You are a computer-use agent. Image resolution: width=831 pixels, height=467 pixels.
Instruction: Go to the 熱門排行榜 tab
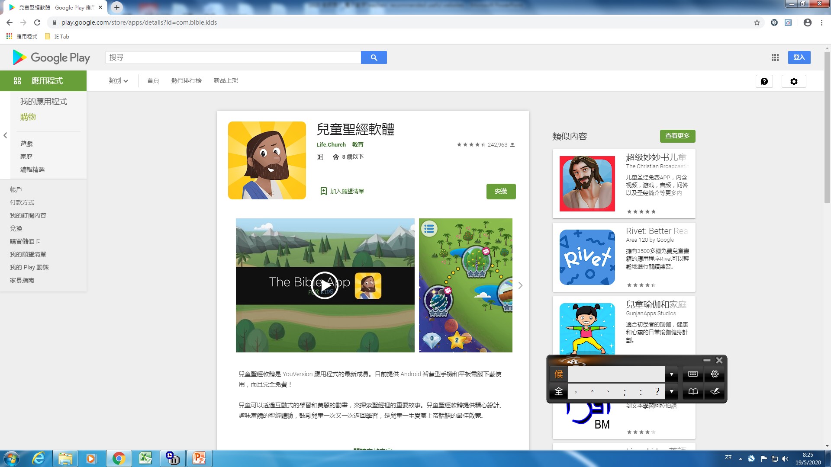186,80
